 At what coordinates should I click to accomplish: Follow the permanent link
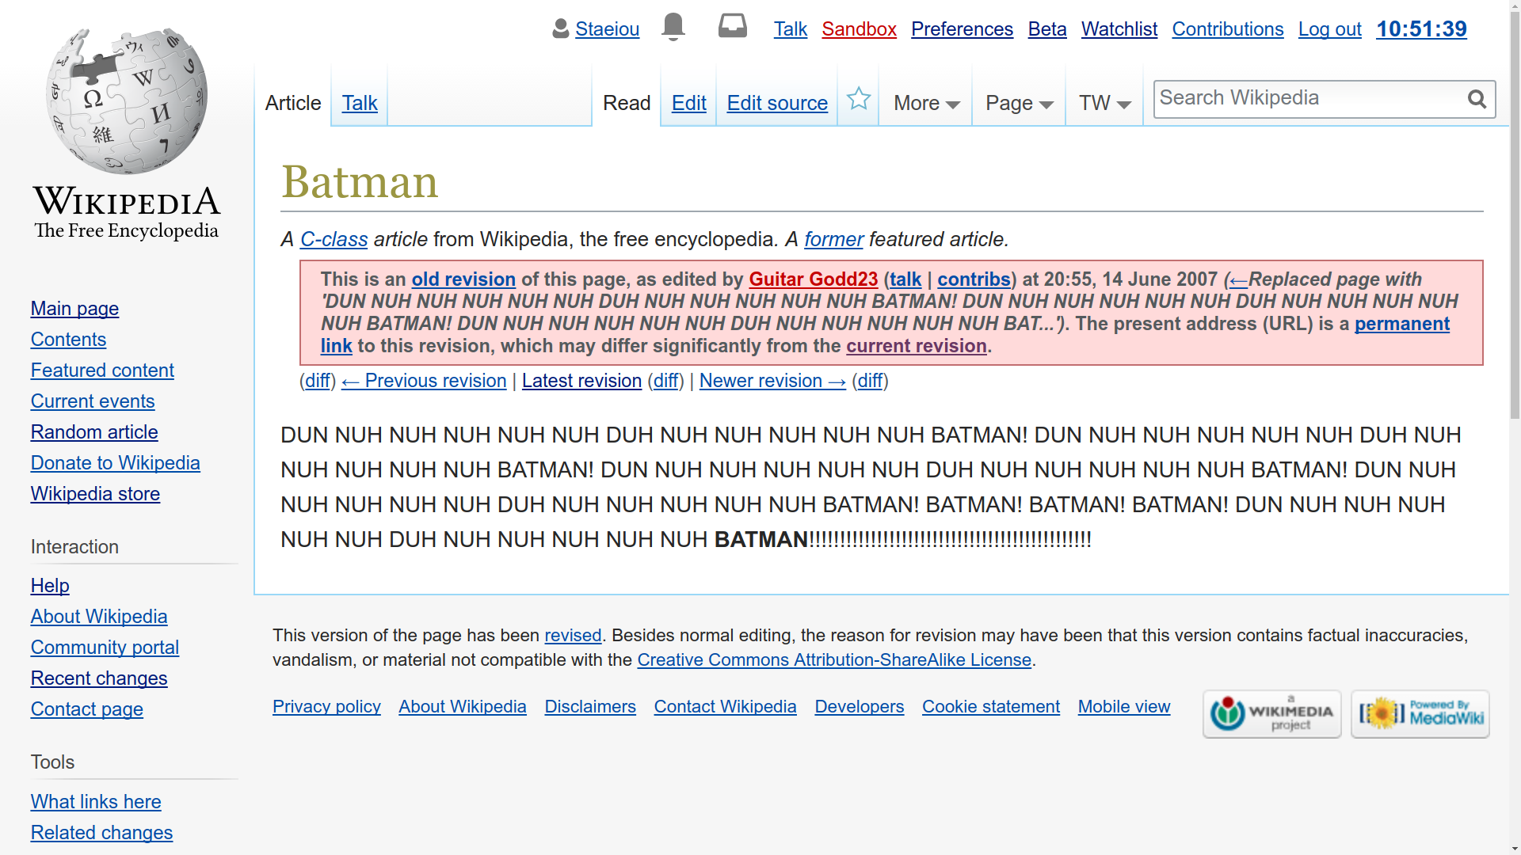1401,324
